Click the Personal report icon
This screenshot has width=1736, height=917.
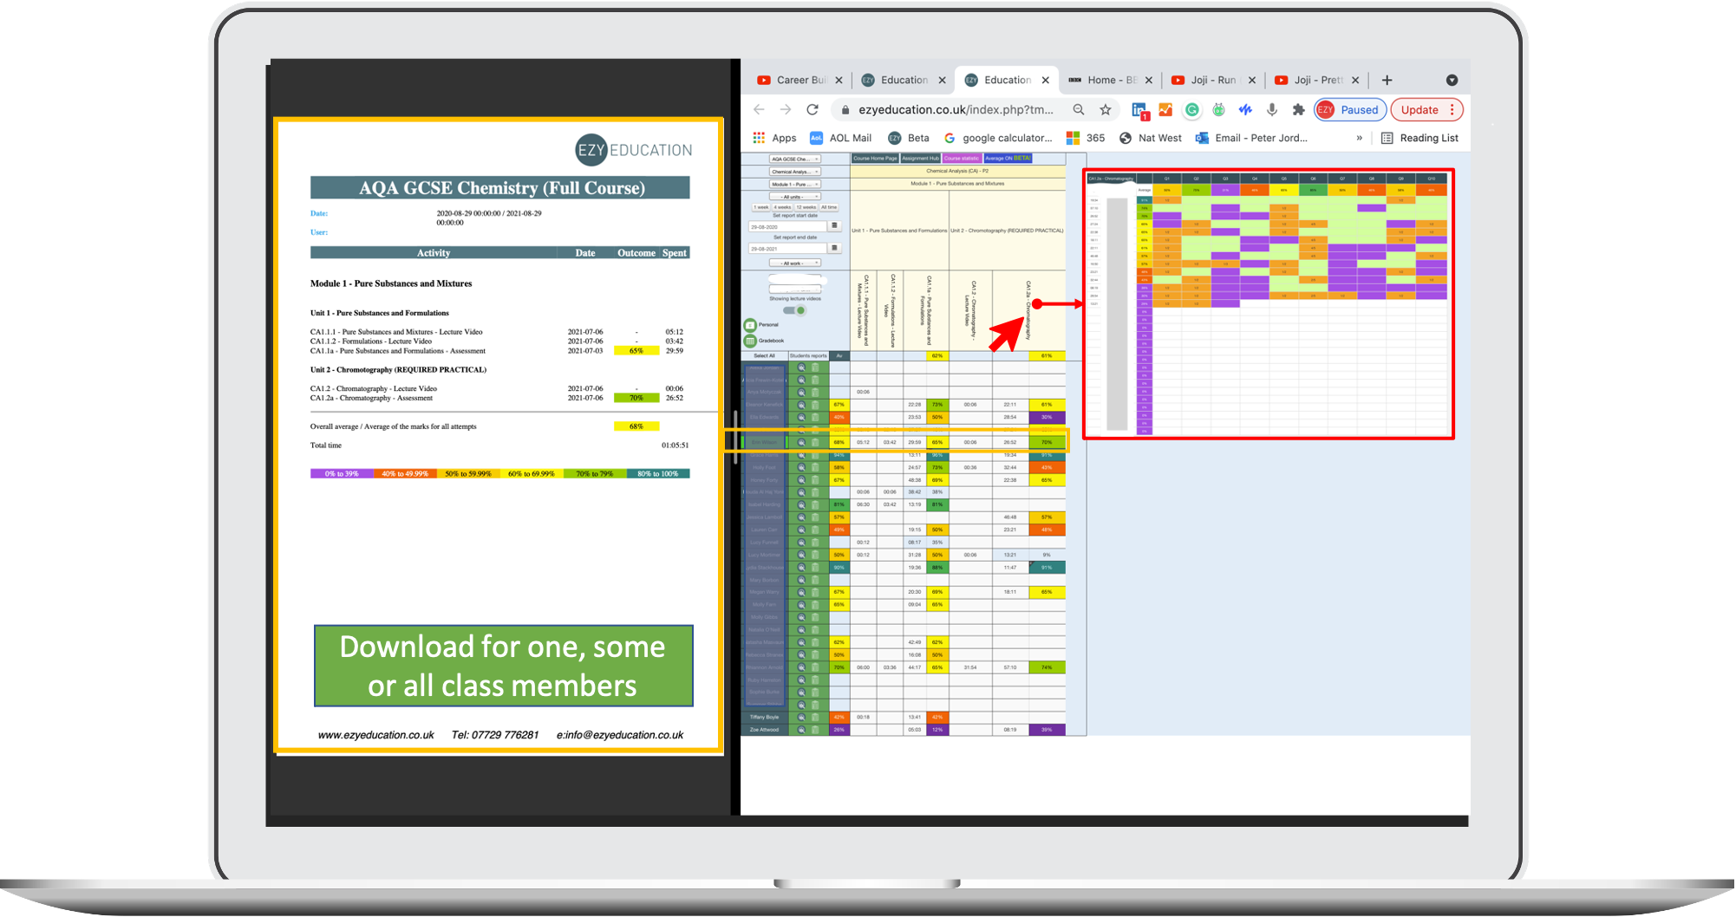(750, 325)
